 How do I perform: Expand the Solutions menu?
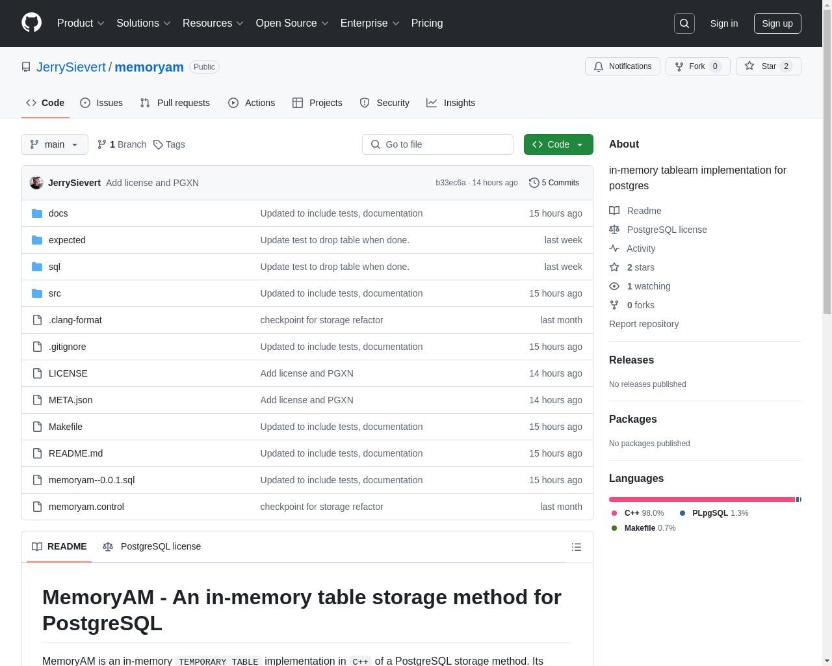pyautogui.click(x=144, y=23)
